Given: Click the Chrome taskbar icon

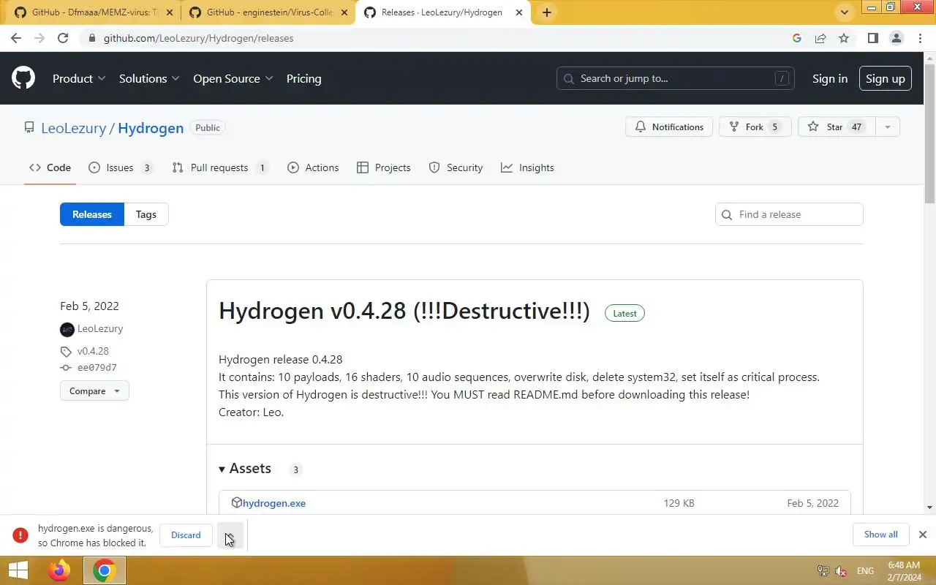Looking at the screenshot, I should point(105,570).
